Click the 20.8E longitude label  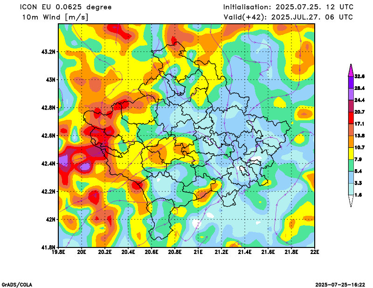[x=175, y=252]
